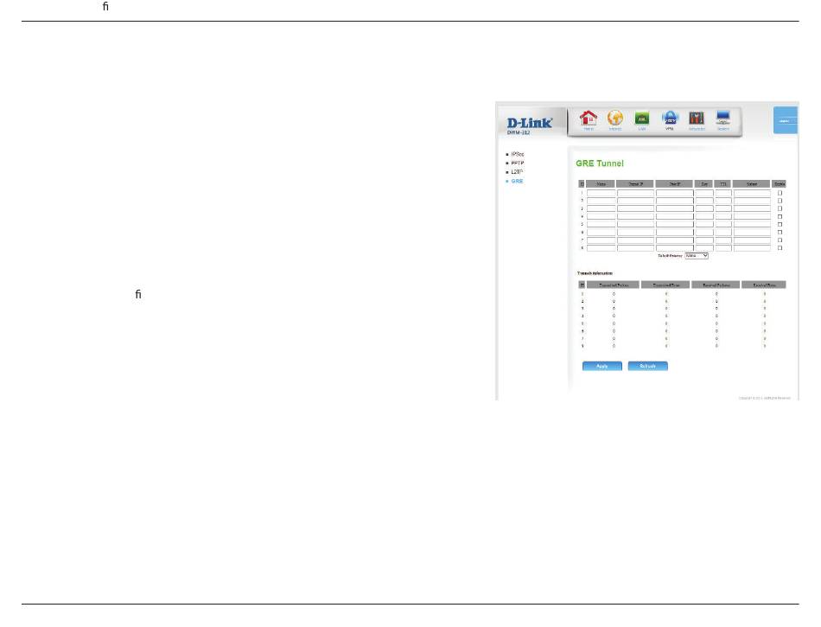Enable GRE tunnel row 3 checkbox
This screenshot has width=821, height=627.
pyautogui.click(x=780, y=208)
